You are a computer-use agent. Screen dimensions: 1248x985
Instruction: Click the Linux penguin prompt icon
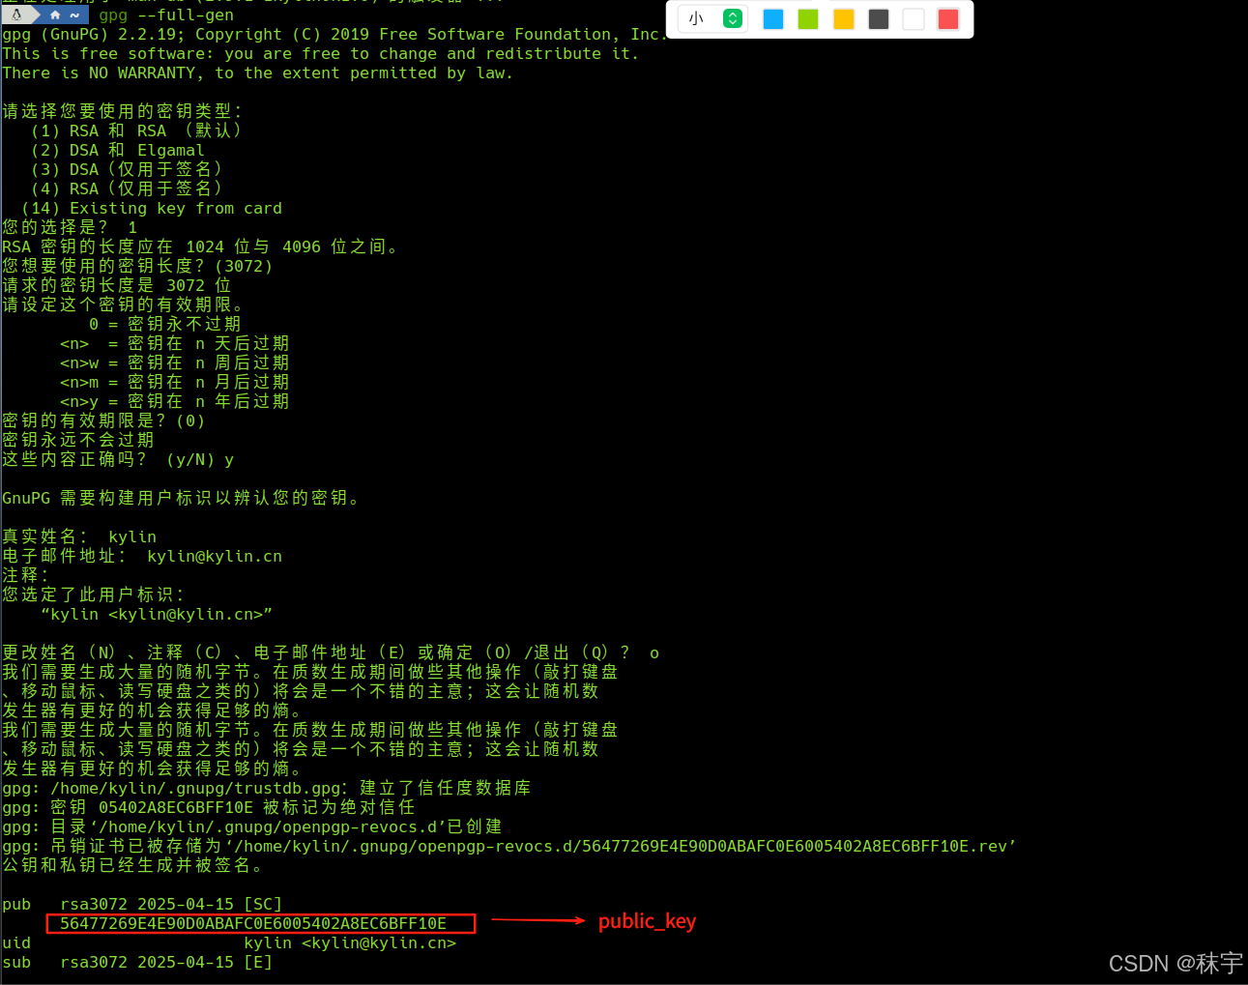(16, 14)
